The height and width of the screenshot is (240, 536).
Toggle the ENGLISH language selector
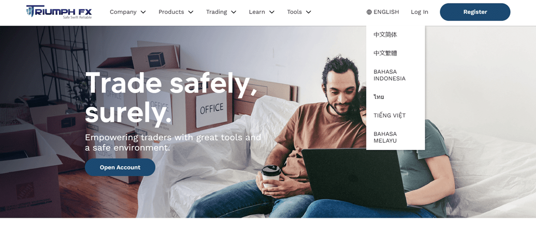(x=383, y=12)
